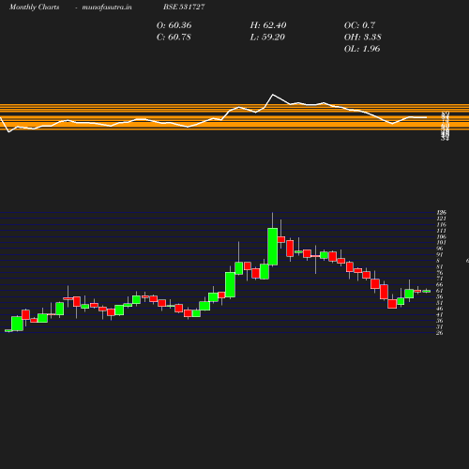This screenshot has height=469, width=469.
Task: Click the overlapping indicator scale labels beside orange band
Action: point(445,126)
